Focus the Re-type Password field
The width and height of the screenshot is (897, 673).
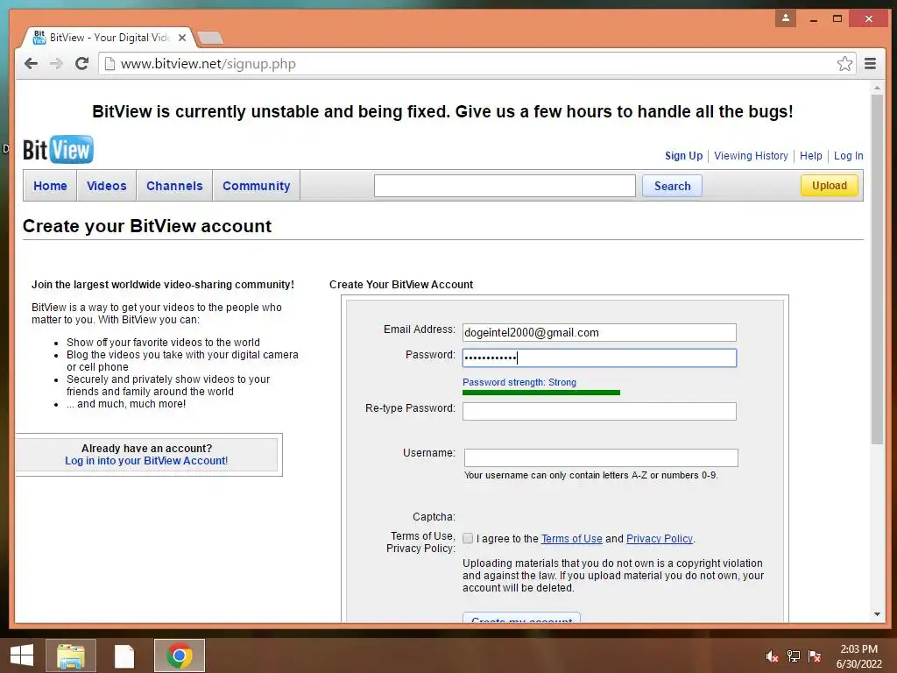[x=599, y=411]
